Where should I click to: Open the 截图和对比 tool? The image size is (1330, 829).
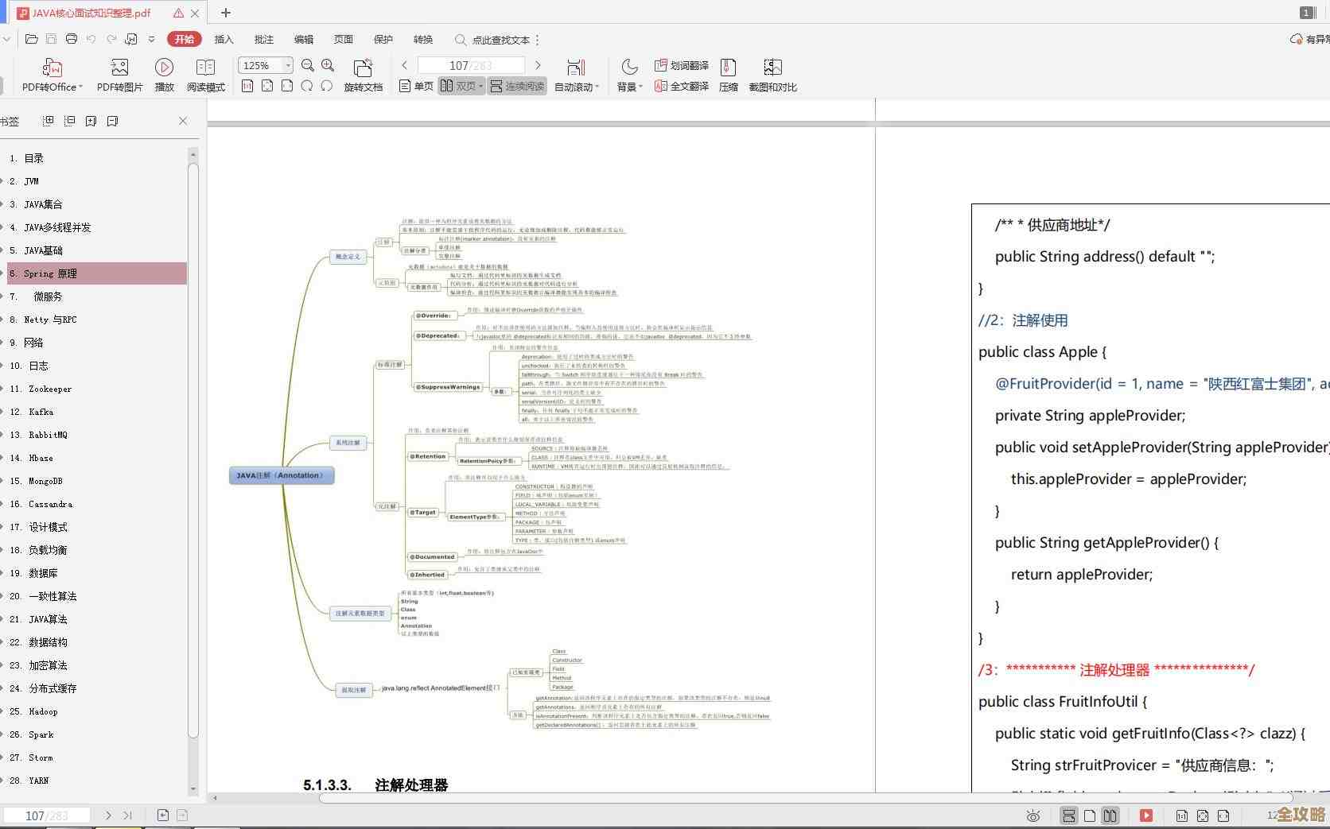[772, 68]
